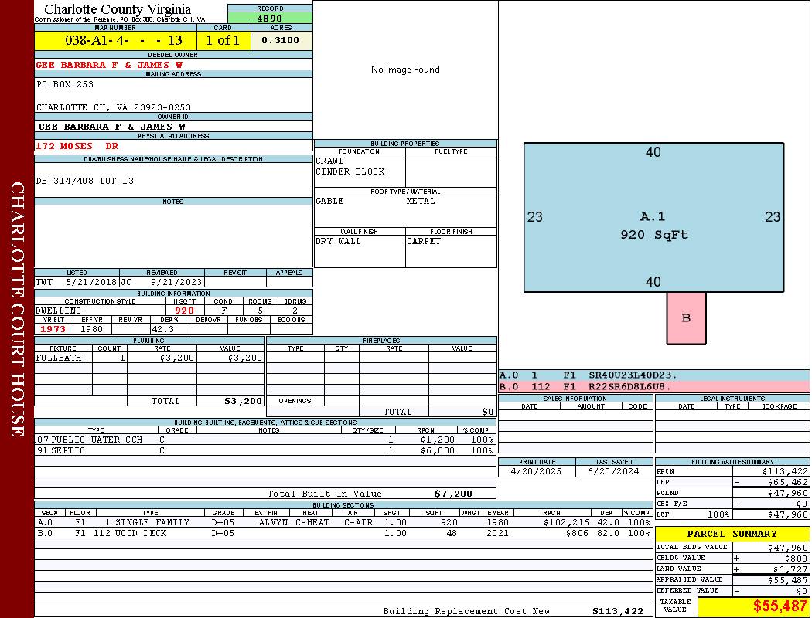Select the red year built value 1973

click(53, 329)
